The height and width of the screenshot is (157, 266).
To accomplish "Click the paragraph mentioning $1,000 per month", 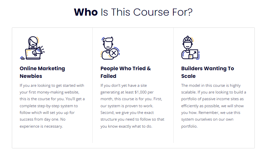I will tap(132, 106).
